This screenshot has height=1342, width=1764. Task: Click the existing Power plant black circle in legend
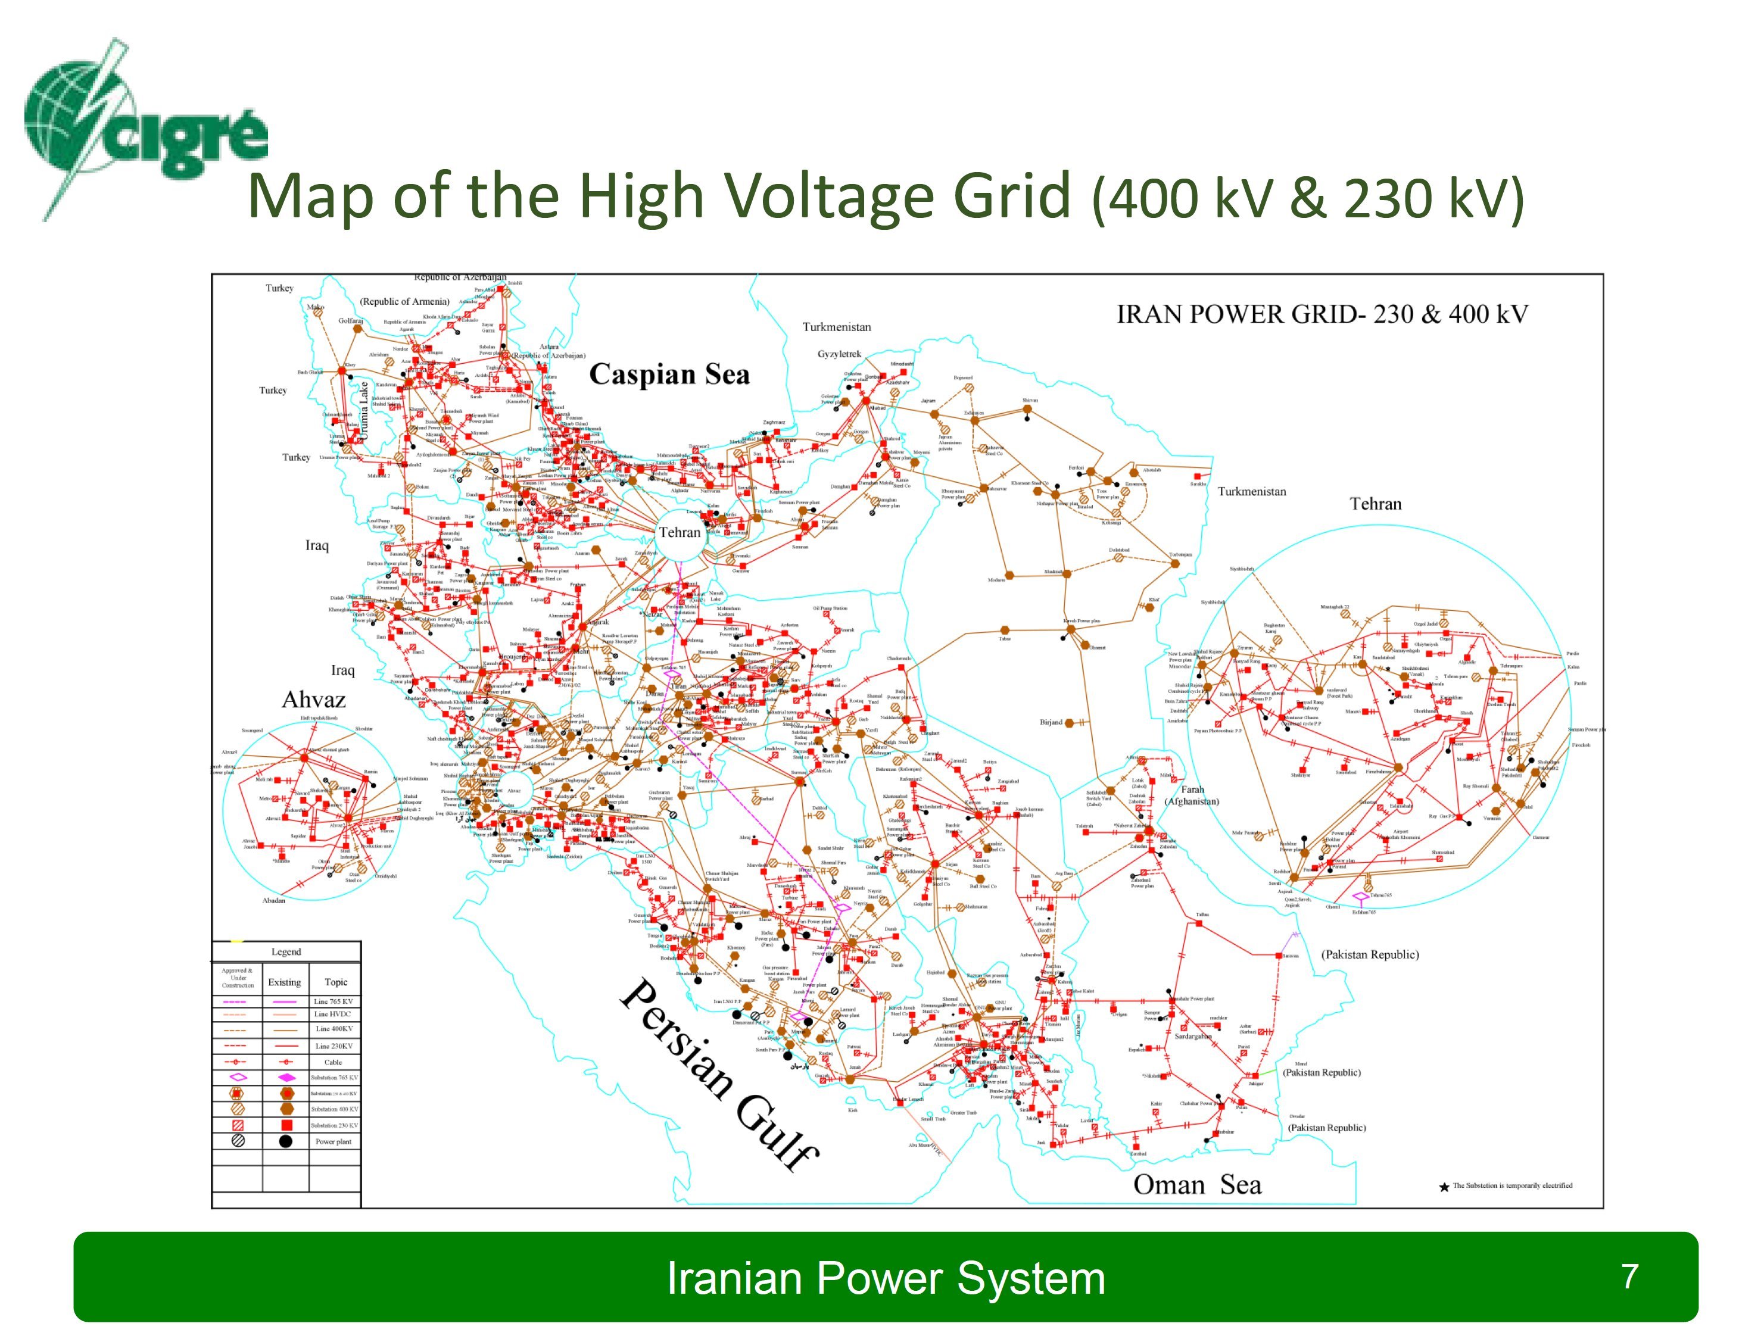coord(285,1141)
